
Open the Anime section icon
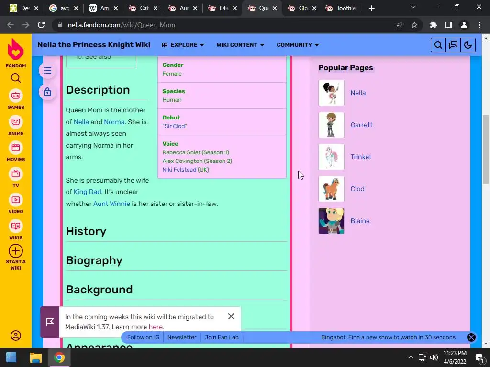pyautogui.click(x=16, y=122)
